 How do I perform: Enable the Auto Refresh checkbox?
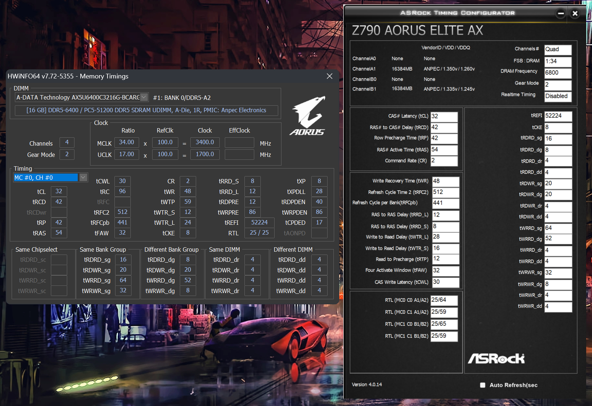[x=483, y=385]
